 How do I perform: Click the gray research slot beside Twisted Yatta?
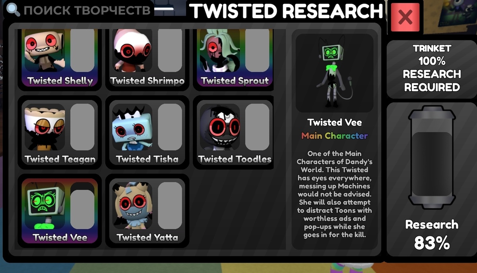(x=170, y=206)
